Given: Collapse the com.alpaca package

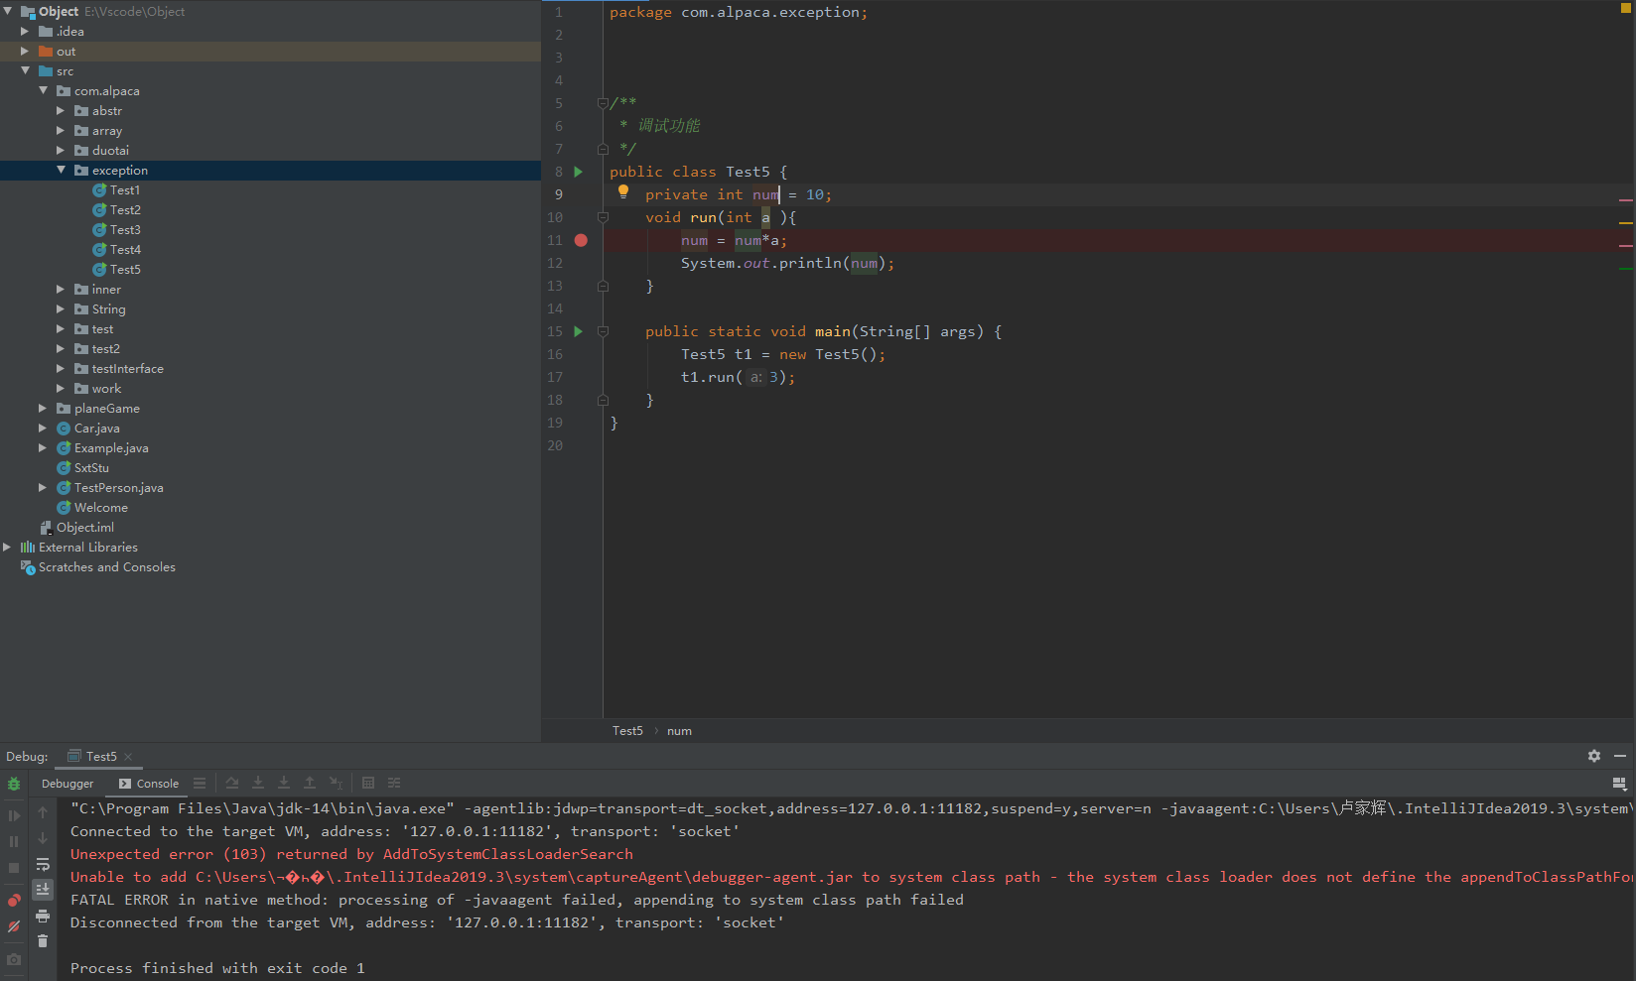Looking at the screenshot, I should tap(43, 90).
